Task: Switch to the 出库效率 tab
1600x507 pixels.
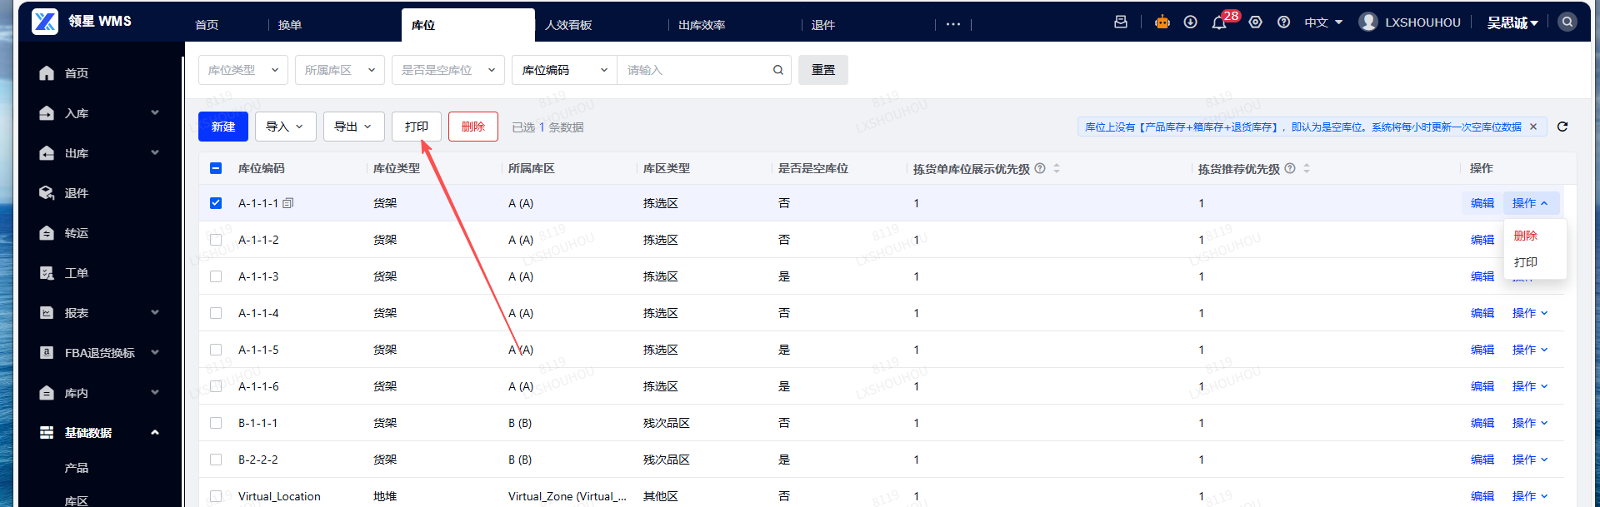Action: (x=702, y=25)
